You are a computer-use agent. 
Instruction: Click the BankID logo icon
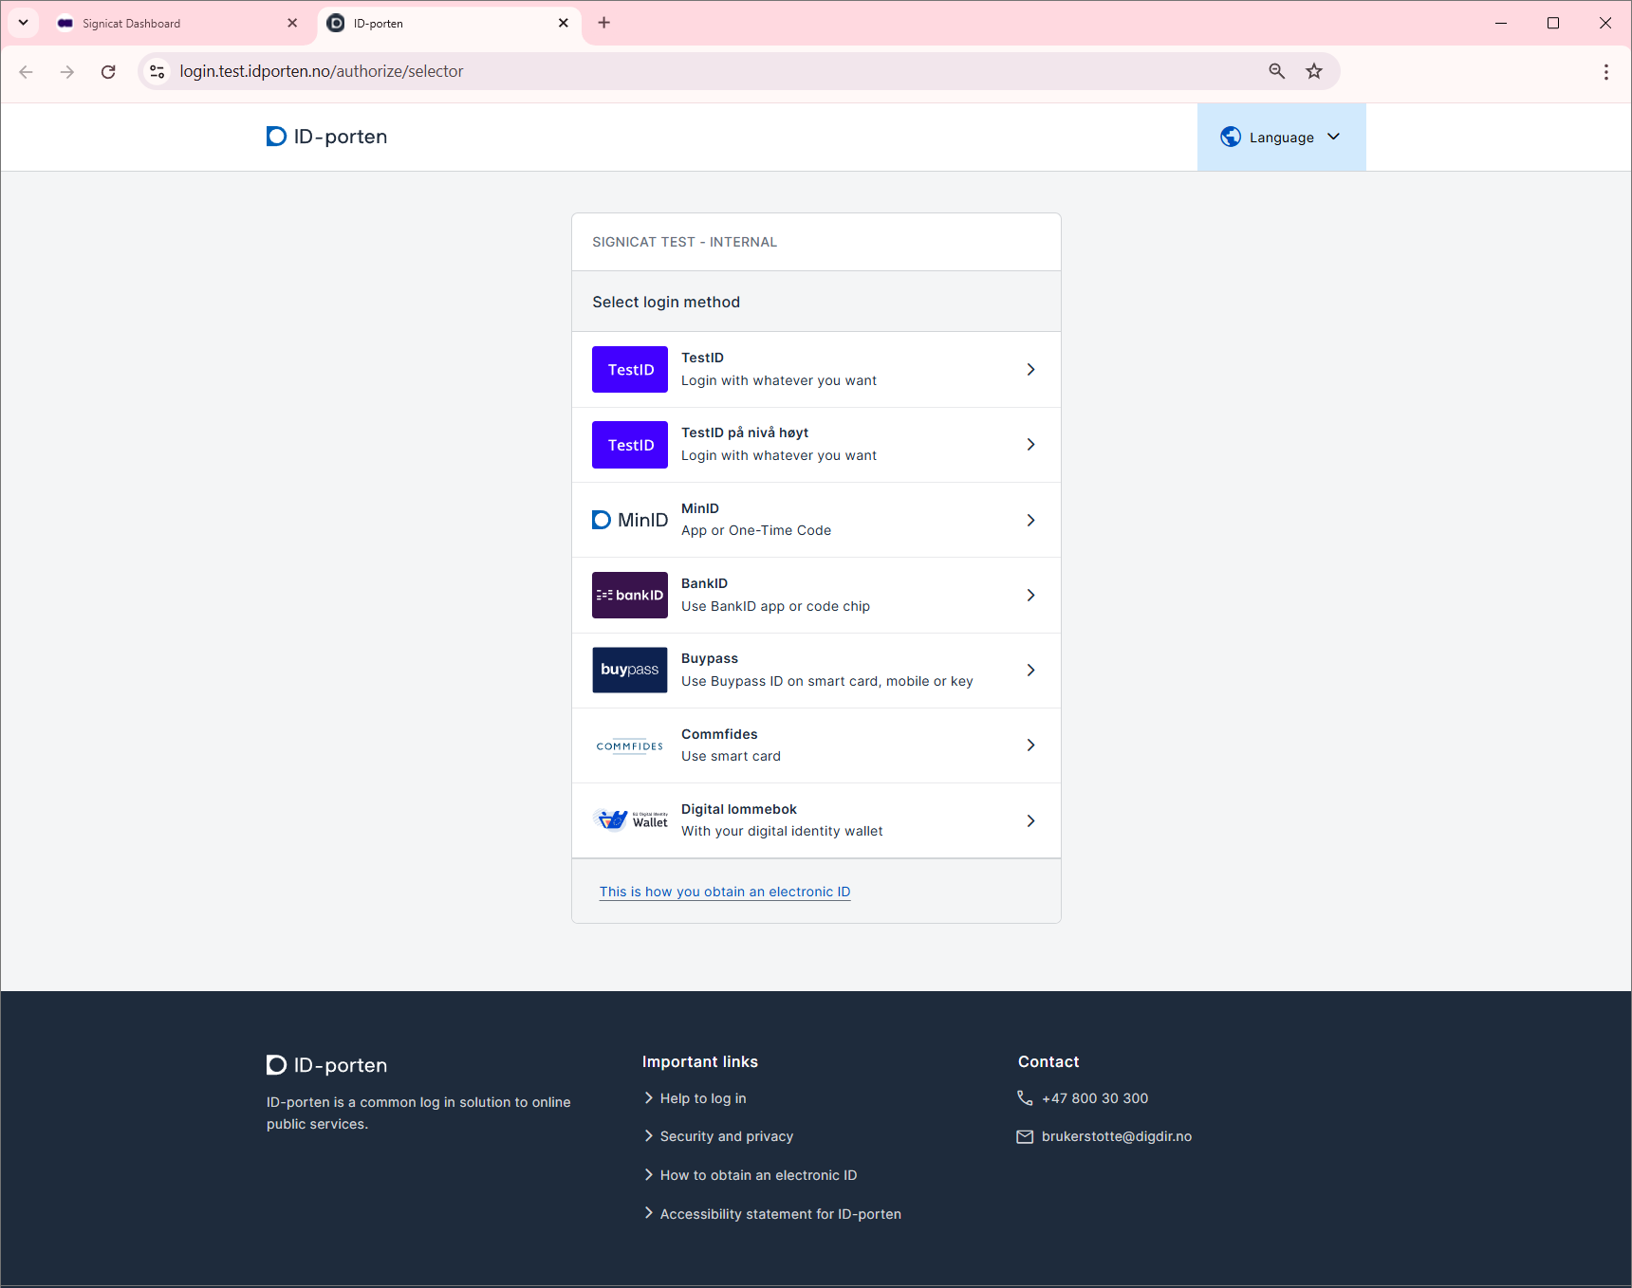629,595
